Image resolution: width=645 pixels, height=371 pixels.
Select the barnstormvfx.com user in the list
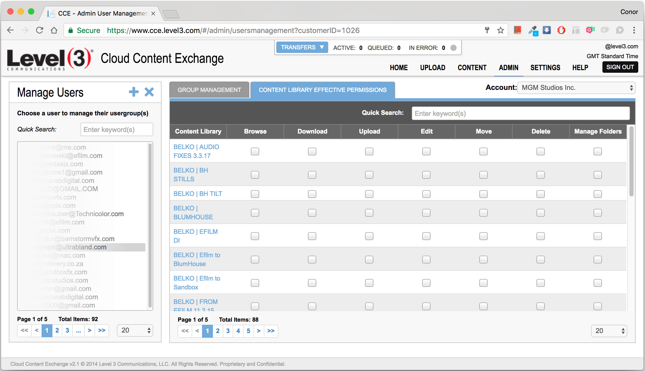[x=82, y=239]
